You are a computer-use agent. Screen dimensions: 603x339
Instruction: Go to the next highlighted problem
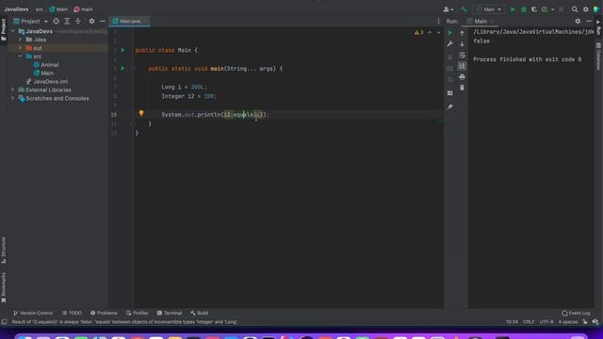click(x=438, y=33)
